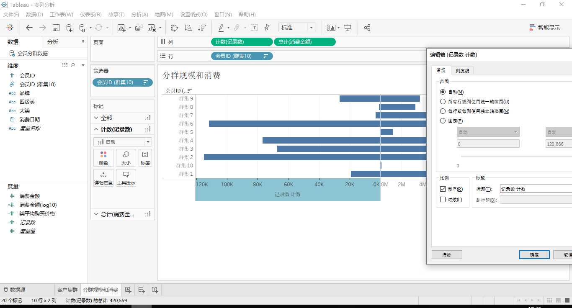Sort descending toolbar icon
This screenshot has width=572, height=308.
coord(202,28)
